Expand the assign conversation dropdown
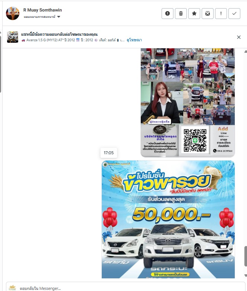 pyautogui.click(x=42, y=17)
